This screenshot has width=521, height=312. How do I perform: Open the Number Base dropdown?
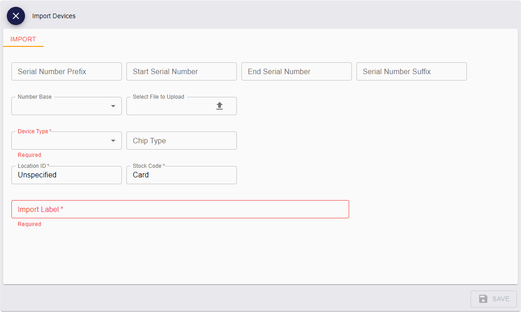(x=66, y=106)
